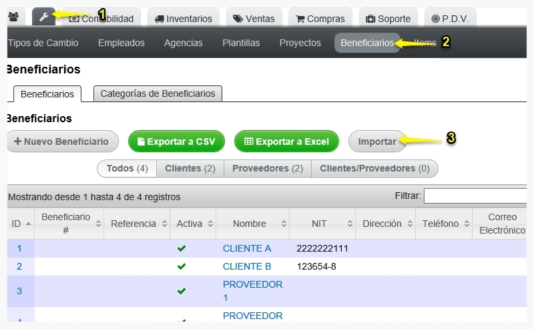
Task: Select Proyectos menu item
Action: [300, 43]
